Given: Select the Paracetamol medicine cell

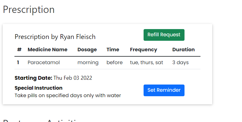Looking at the screenshot, I should (x=44, y=63).
